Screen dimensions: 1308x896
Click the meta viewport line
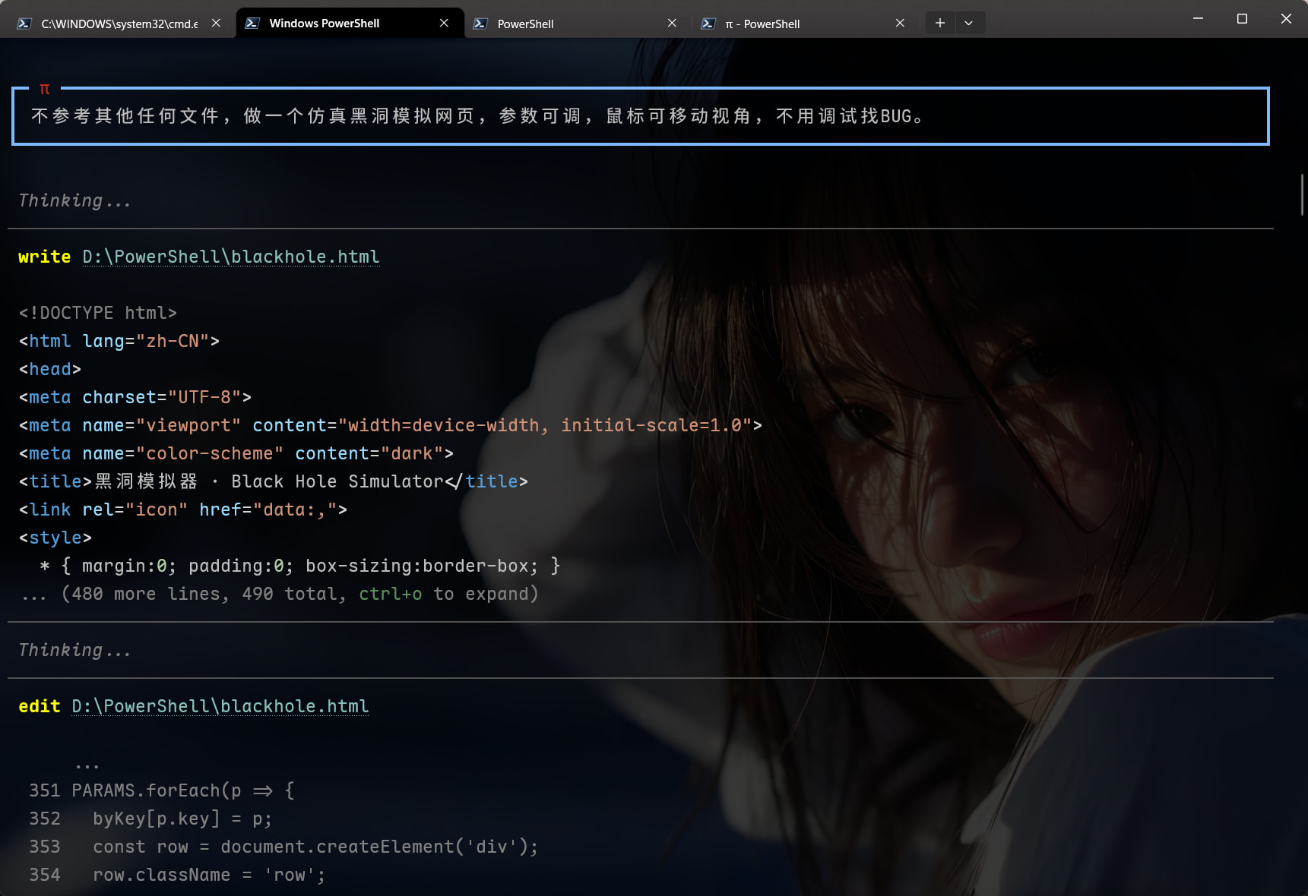pyautogui.click(x=391, y=425)
